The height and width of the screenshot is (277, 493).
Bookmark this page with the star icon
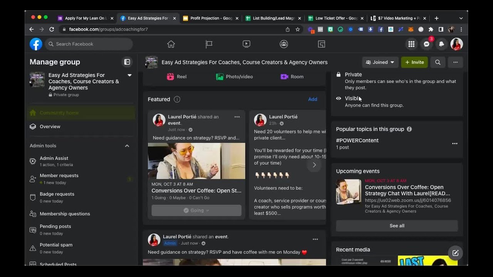(x=298, y=29)
